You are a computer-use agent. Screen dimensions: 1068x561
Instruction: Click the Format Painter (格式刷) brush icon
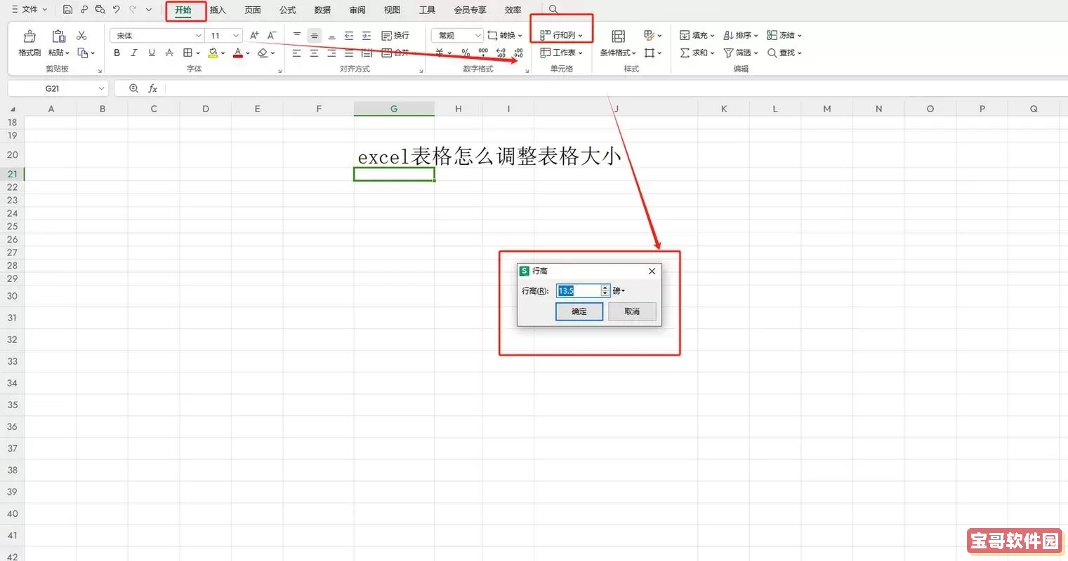pyautogui.click(x=29, y=36)
